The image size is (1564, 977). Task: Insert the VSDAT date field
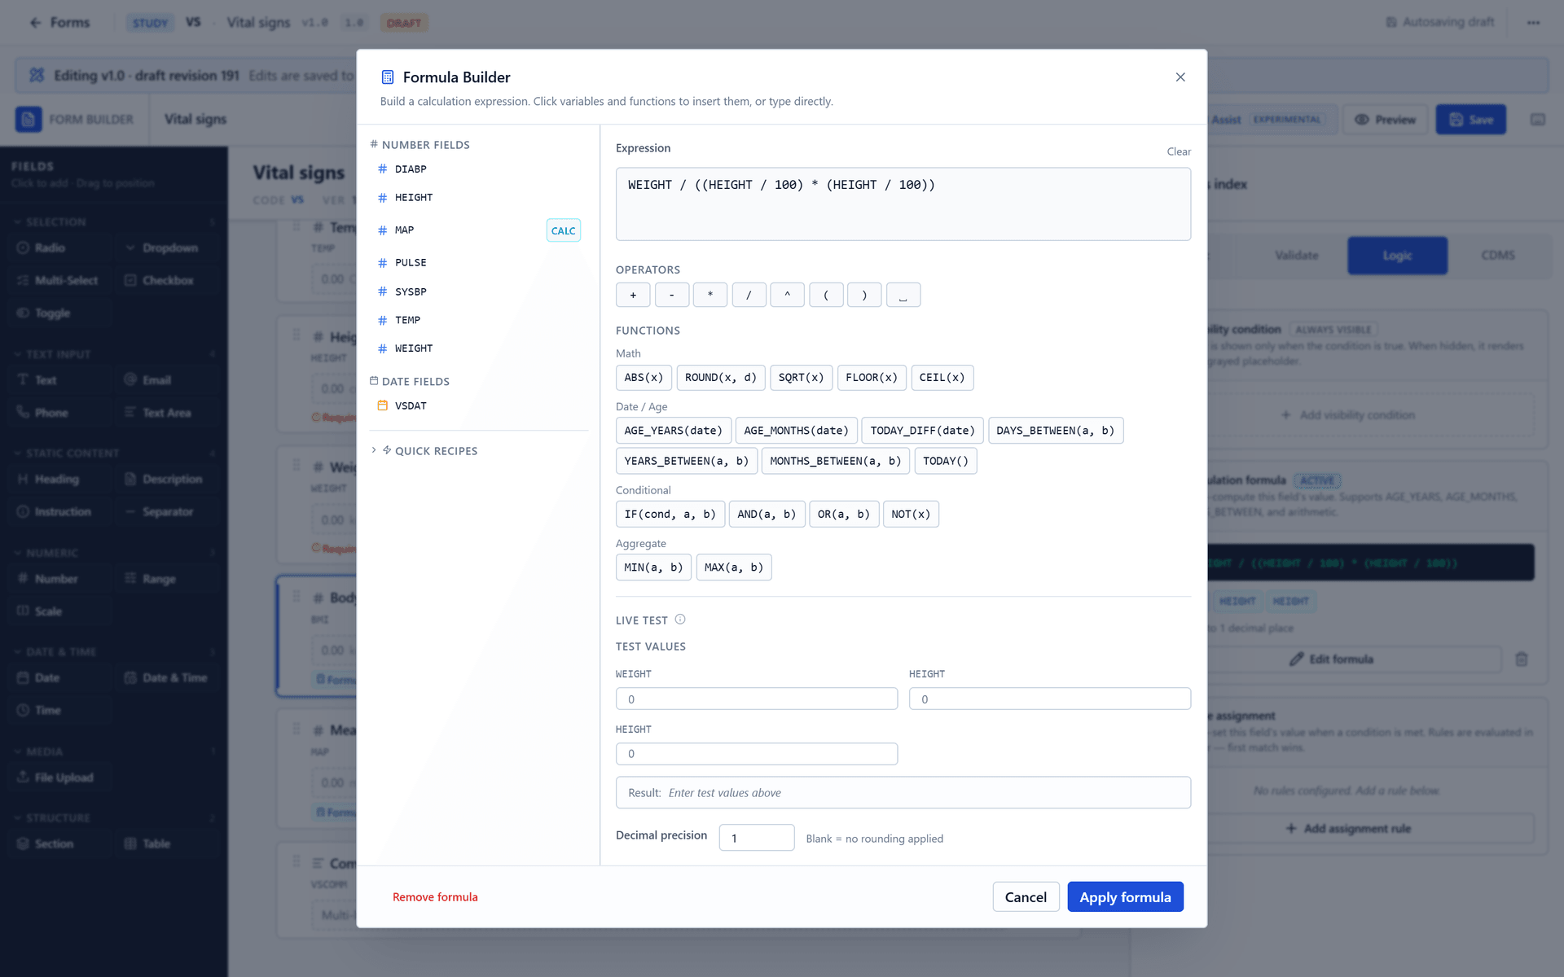pyautogui.click(x=479, y=405)
